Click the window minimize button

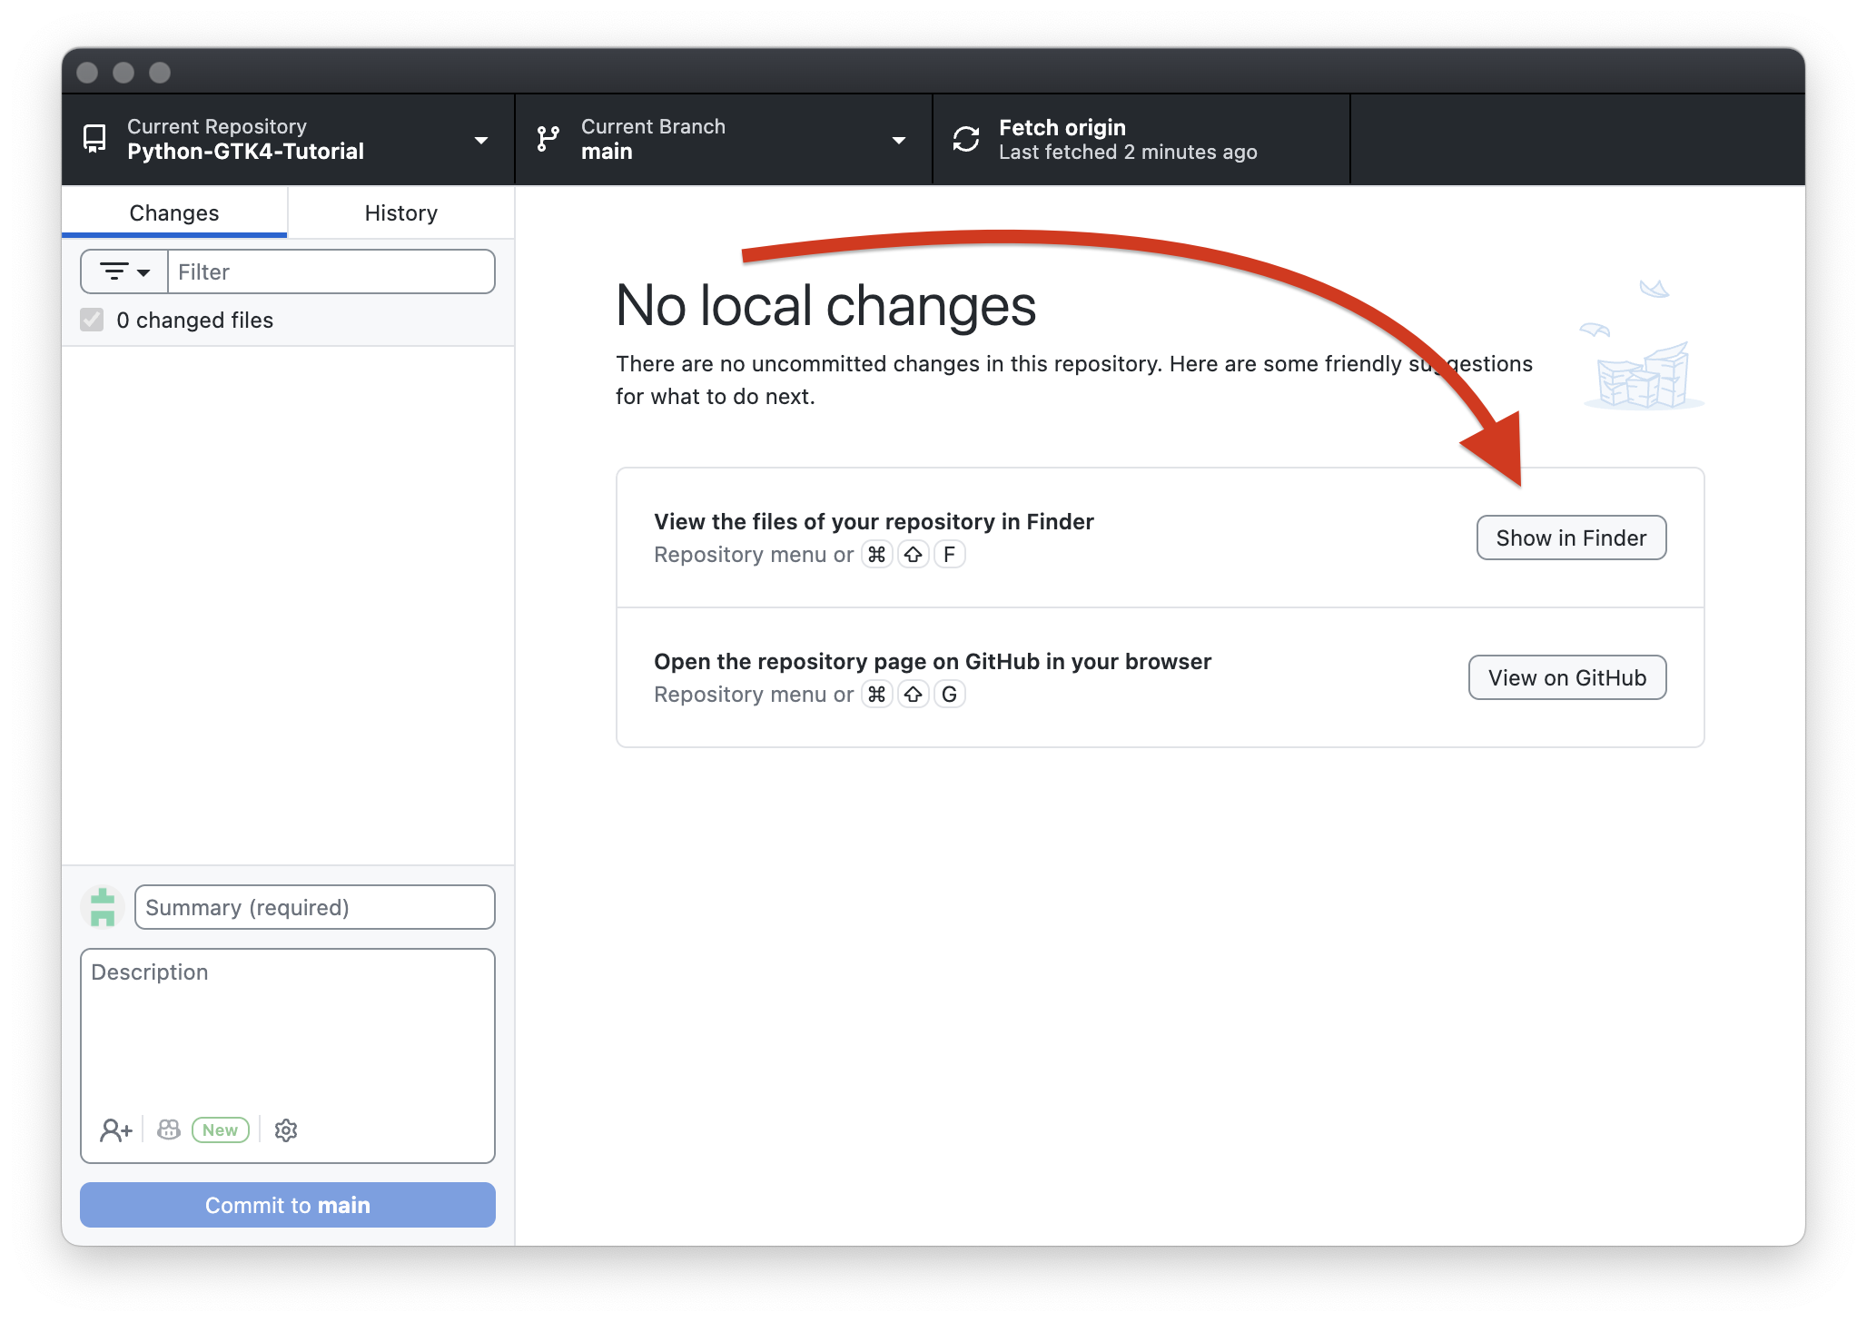click(x=123, y=73)
